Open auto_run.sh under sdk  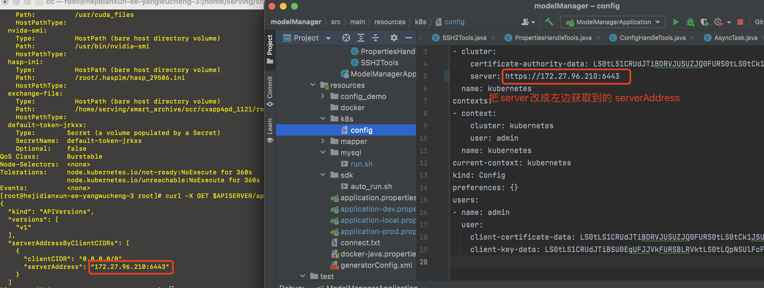click(x=366, y=186)
